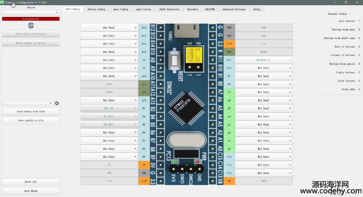
Task: Switch to the Pin Config tab
Action: 73,9
